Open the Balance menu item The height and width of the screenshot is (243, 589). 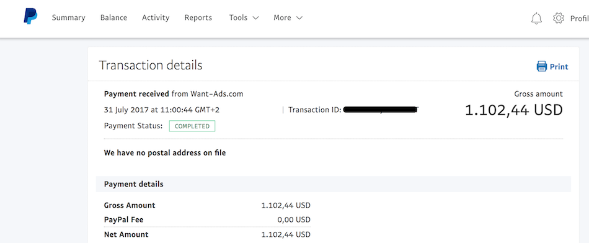(x=113, y=17)
